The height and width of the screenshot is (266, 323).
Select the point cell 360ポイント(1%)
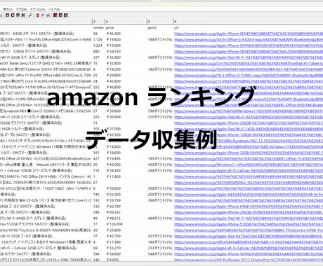[160, 57]
